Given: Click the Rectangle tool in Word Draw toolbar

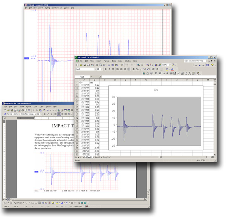Looking at the screenshot, I should 33,203.
